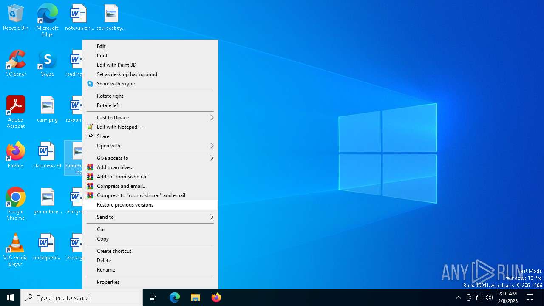Select Compress to "roomsisbn.rar" and email
Screen dimensions: 544x306
click(x=150, y=195)
